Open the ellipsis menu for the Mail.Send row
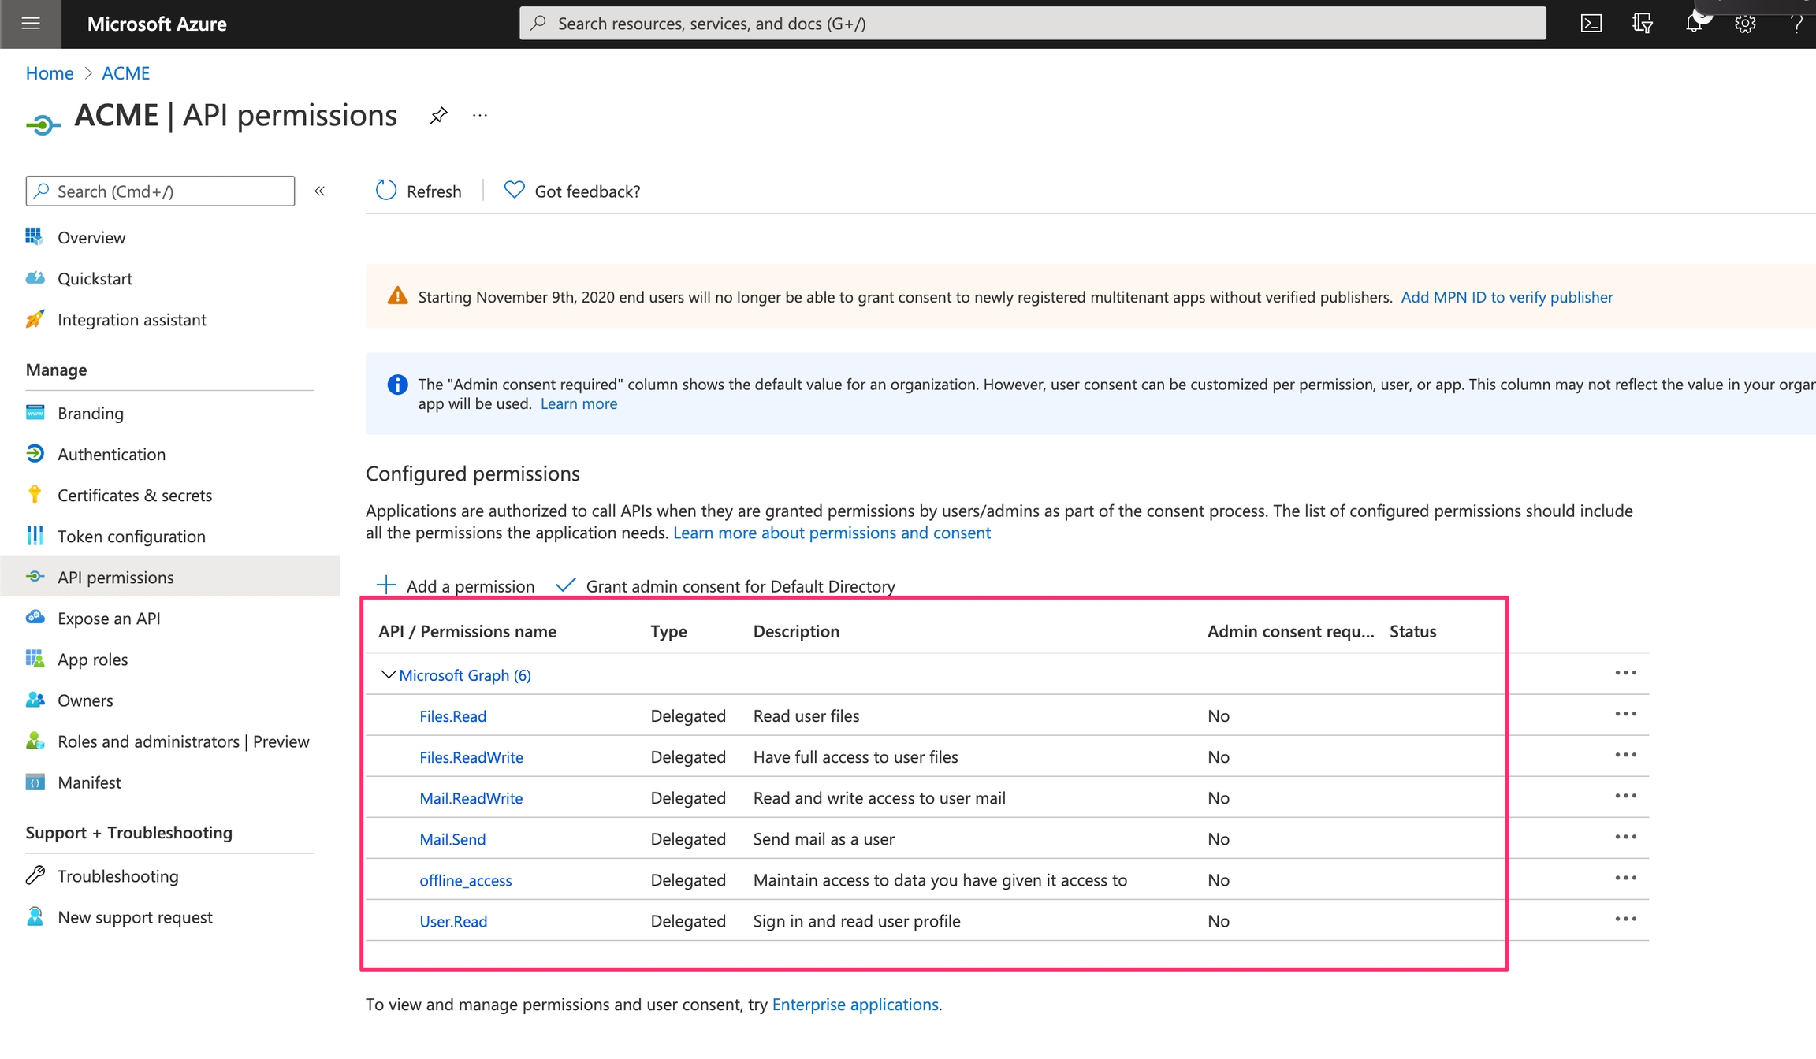Image resolution: width=1816 pixels, height=1059 pixels. pyautogui.click(x=1625, y=837)
